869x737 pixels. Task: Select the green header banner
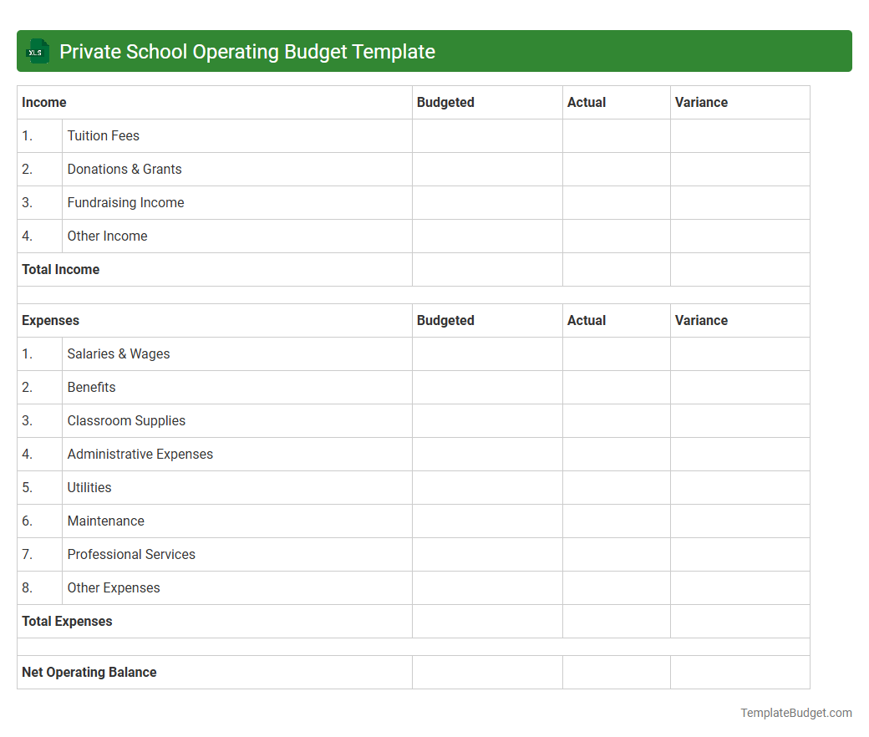click(434, 51)
